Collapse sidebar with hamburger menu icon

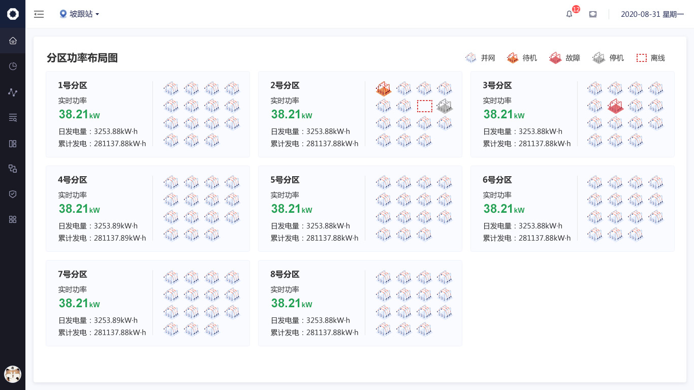tap(39, 14)
